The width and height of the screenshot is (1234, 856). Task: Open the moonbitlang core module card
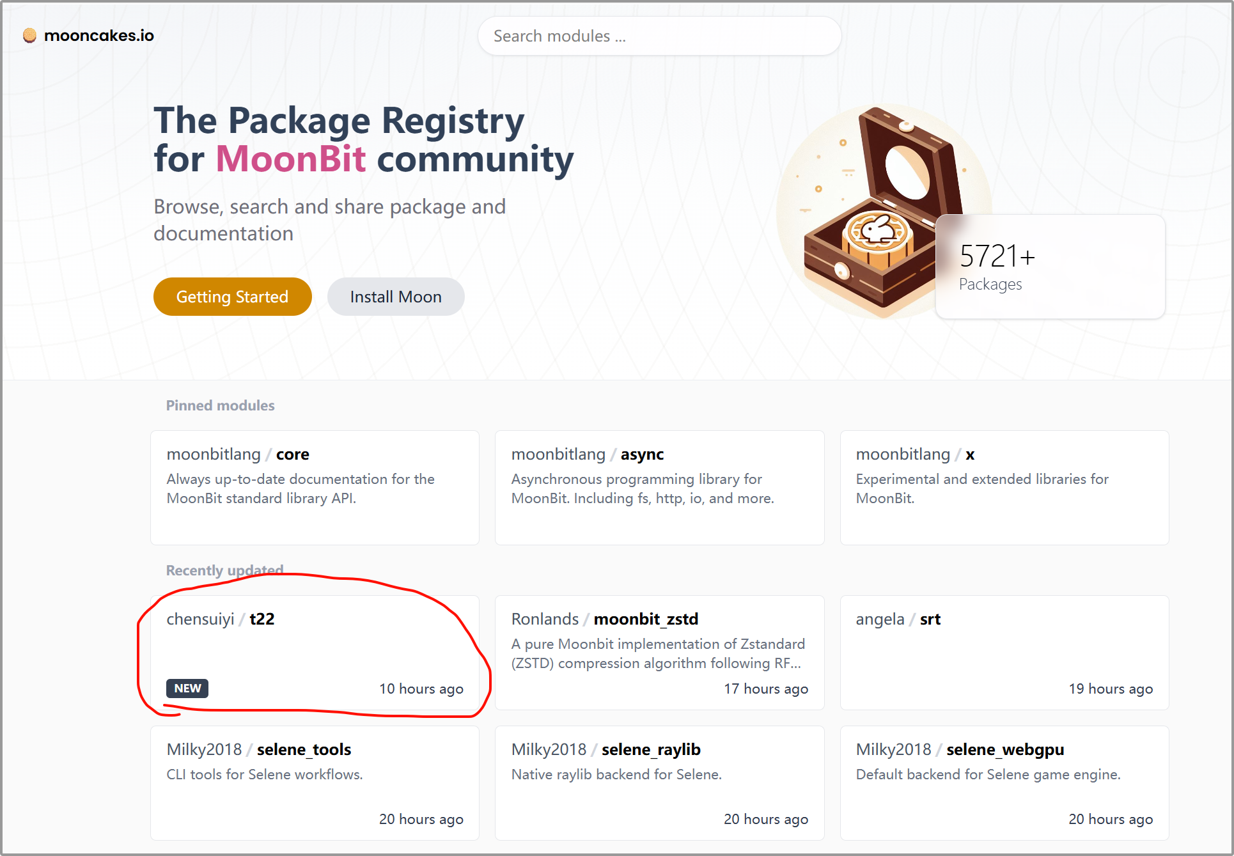(315, 488)
